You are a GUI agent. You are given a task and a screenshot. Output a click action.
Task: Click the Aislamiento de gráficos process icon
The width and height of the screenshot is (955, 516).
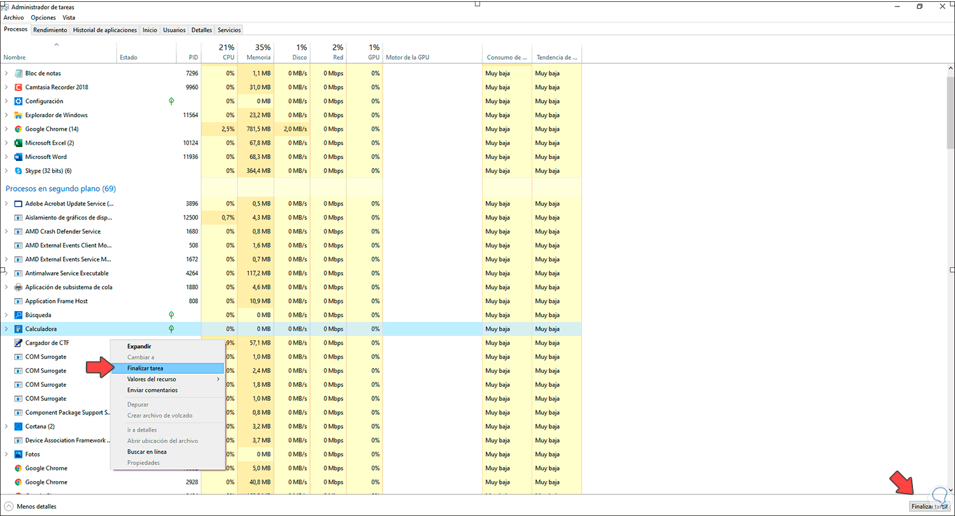(x=18, y=218)
